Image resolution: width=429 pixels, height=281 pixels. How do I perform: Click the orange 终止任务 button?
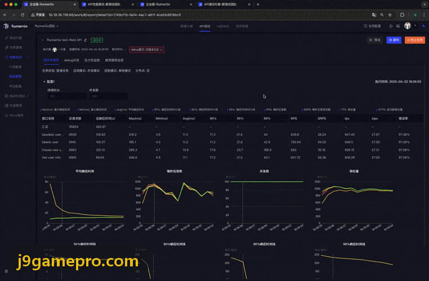(415, 40)
